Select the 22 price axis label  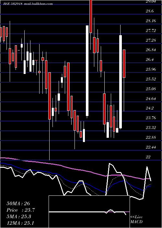pos(148,157)
